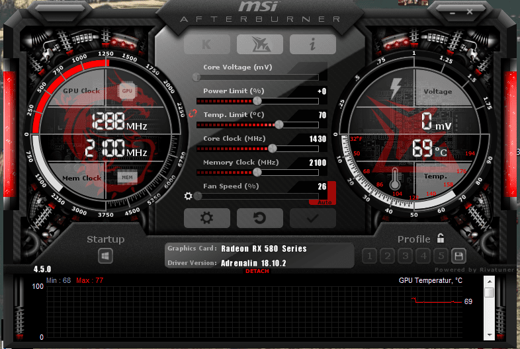Click the Fan Speed value 26
Viewport: 520px width, 349px height.
pyautogui.click(x=322, y=186)
